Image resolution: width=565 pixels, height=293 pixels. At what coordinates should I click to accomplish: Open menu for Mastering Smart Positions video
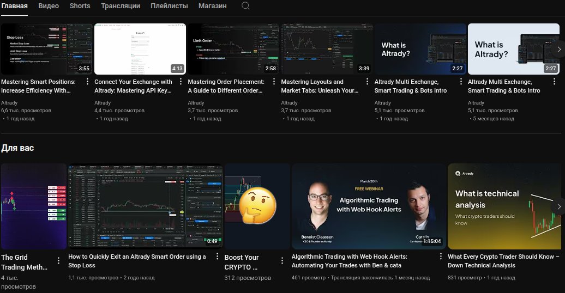87,82
